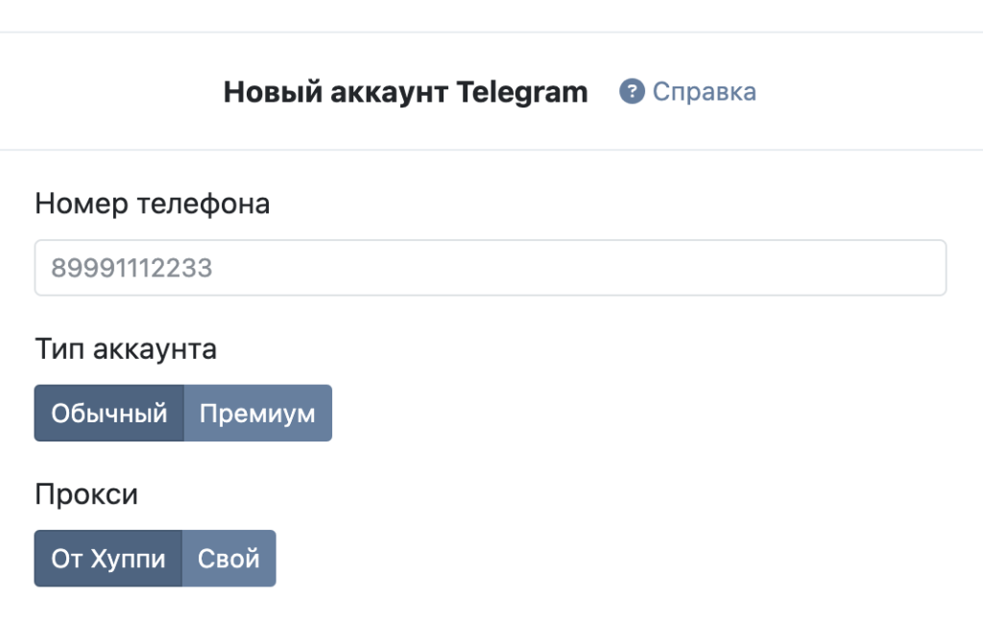Select the Обычный account type
The image size is (983, 620).
tap(108, 414)
